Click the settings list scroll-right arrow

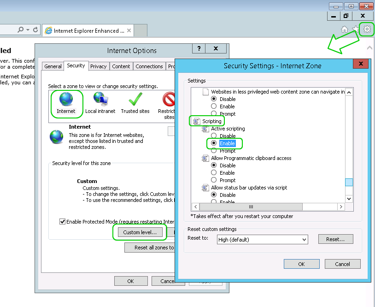(x=341, y=207)
